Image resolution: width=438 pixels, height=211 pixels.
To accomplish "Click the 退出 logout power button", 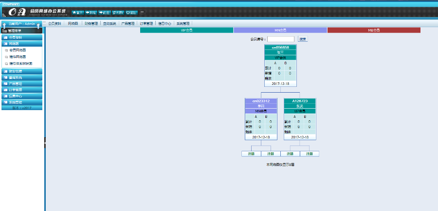I will coord(131,13).
